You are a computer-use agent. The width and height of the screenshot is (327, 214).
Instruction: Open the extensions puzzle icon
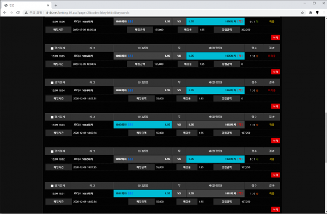pos(311,13)
